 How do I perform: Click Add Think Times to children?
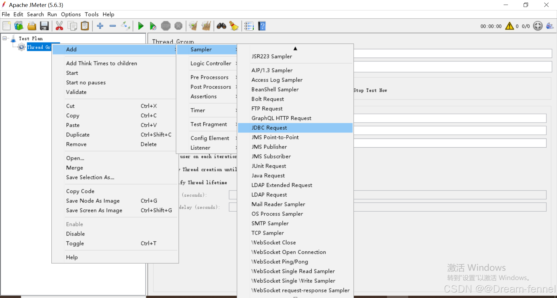point(115,63)
